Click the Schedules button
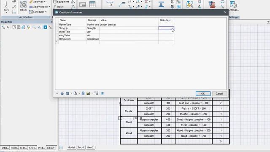270x152 pixels. coord(37,12)
